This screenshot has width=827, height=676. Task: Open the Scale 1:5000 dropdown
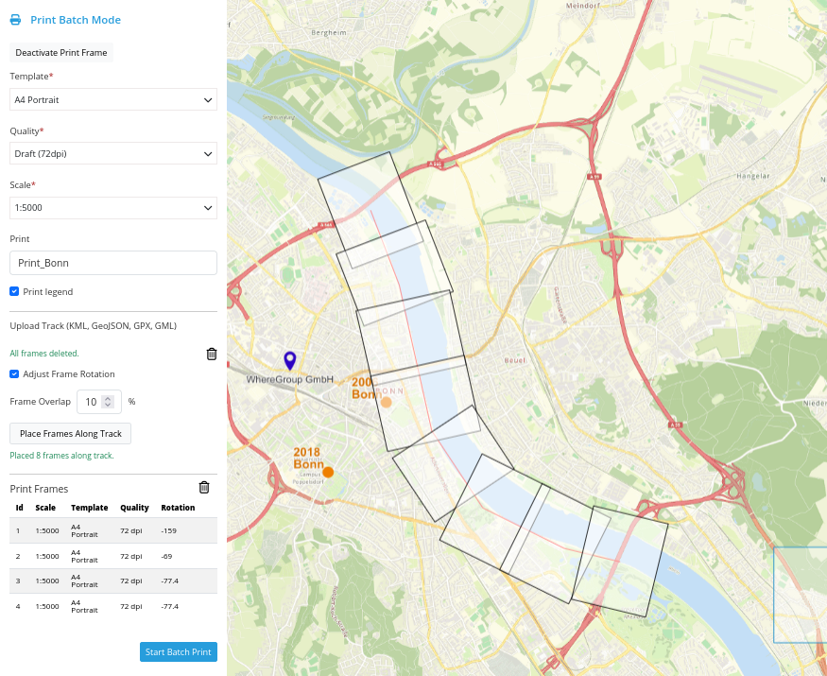(x=113, y=208)
